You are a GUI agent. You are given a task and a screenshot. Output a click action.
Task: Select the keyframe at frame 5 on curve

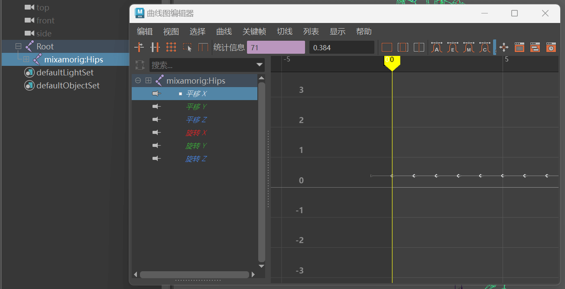[x=503, y=175]
